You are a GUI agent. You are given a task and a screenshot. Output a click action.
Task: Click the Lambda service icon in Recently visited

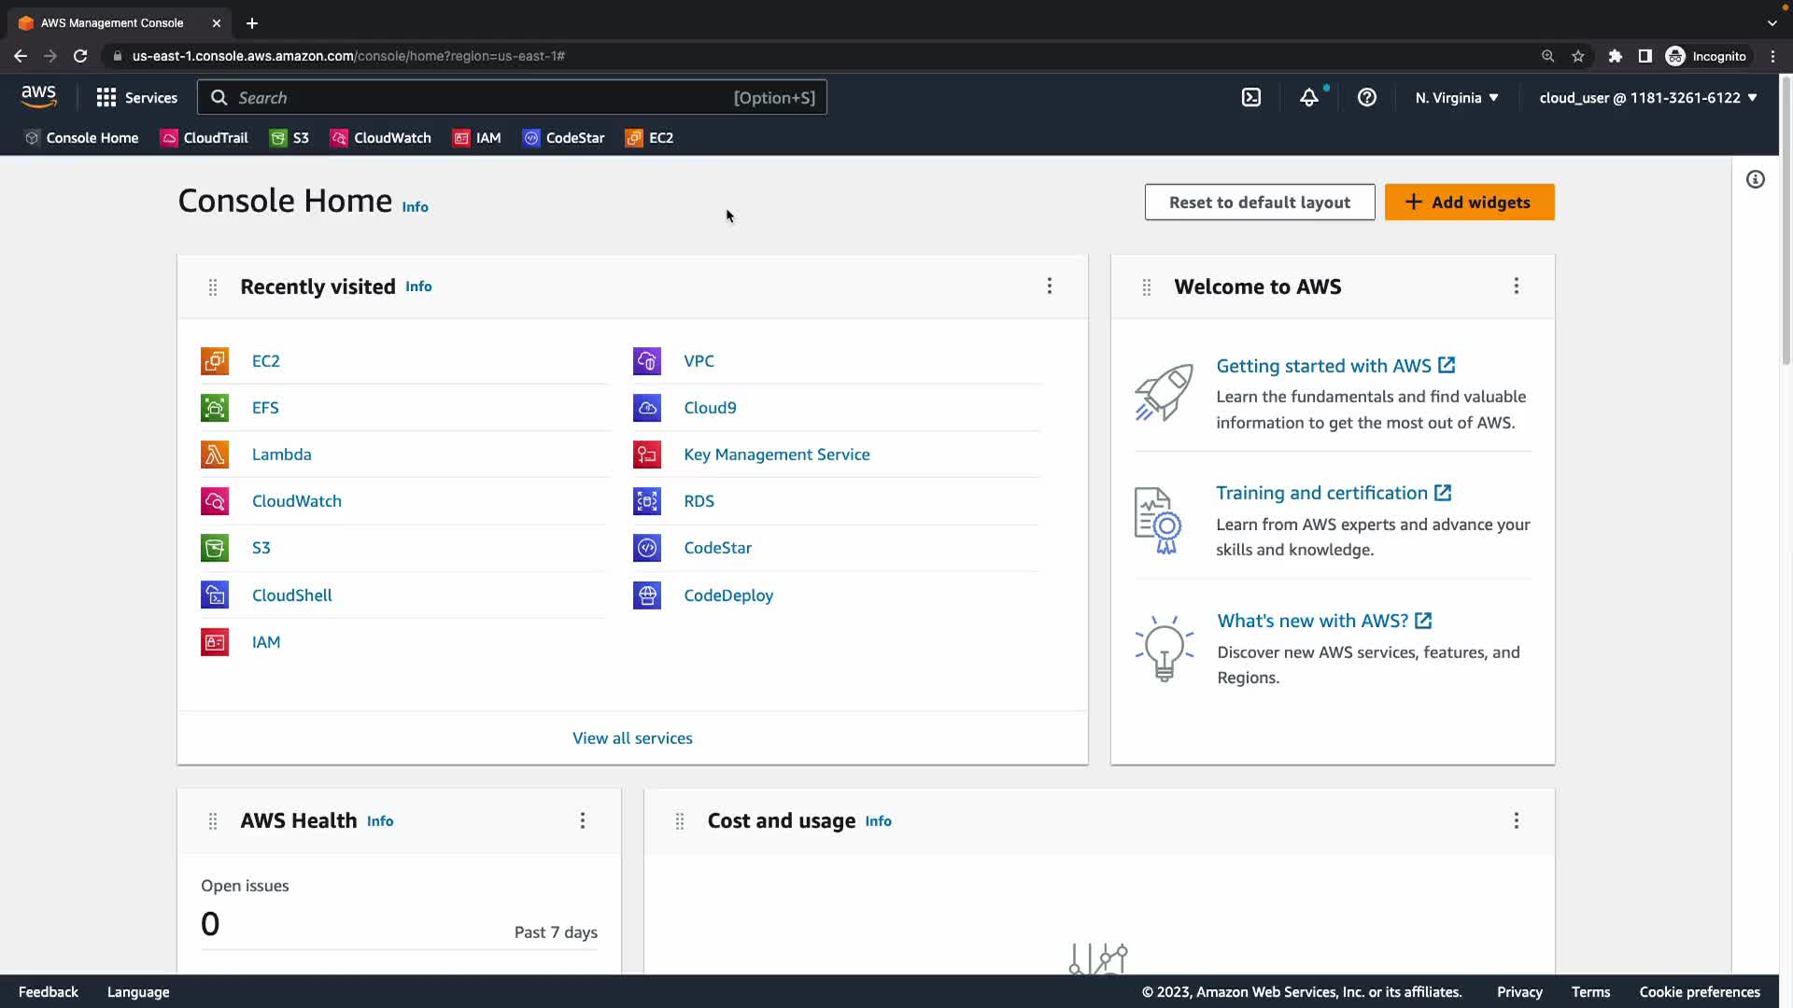pyautogui.click(x=215, y=455)
